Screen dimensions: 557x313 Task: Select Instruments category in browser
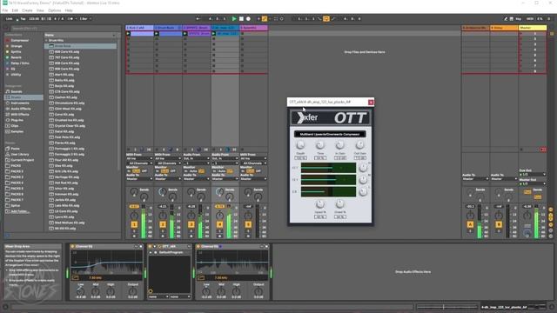pyautogui.click(x=20, y=103)
